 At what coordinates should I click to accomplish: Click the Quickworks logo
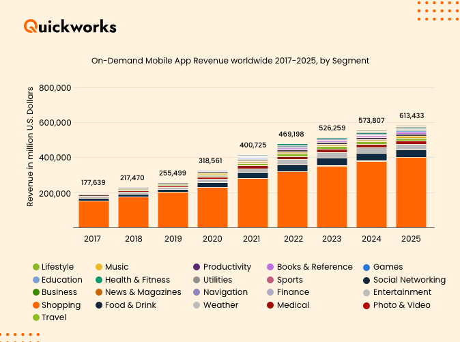70,26
